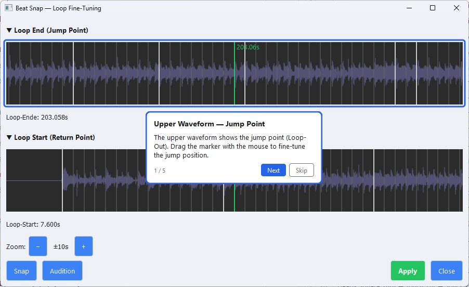Minimize the Beat Snap window

[409, 8]
